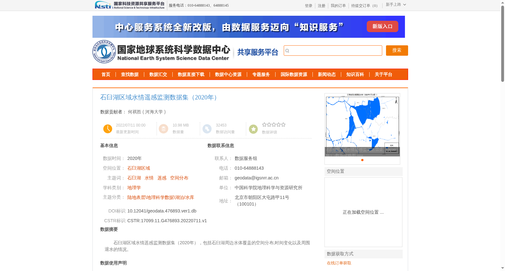The height and width of the screenshot is (271, 505).
Task: Open 新闻动态 navigation item
Action: coord(327,75)
